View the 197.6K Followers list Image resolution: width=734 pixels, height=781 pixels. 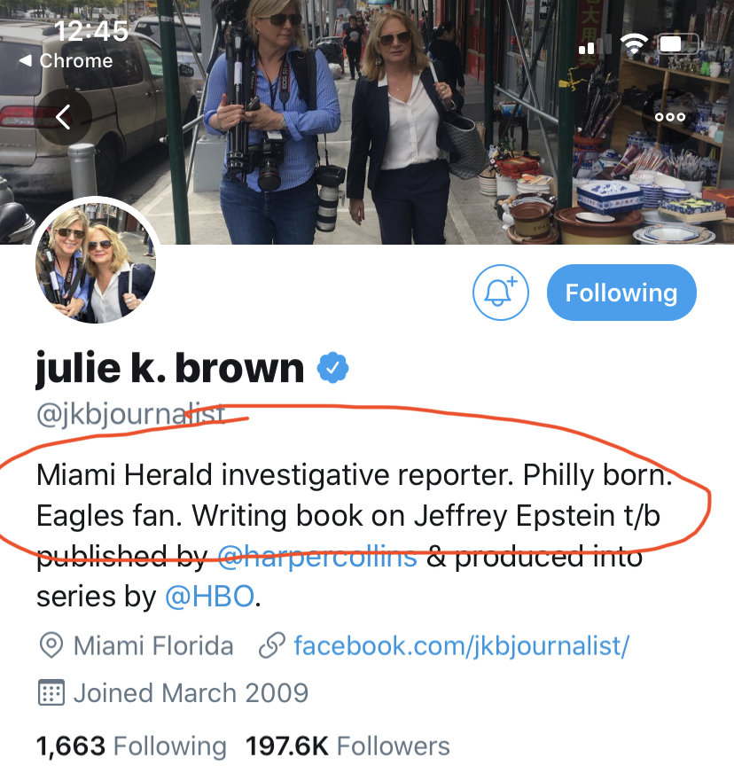[347, 746]
